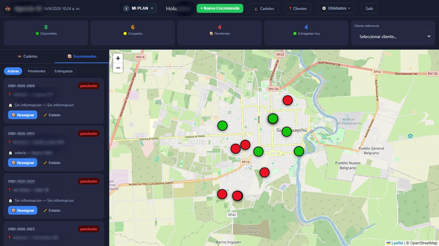Click the red marker nearest Acceso Sur road
The image size is (439, 246).
(222, 194)
